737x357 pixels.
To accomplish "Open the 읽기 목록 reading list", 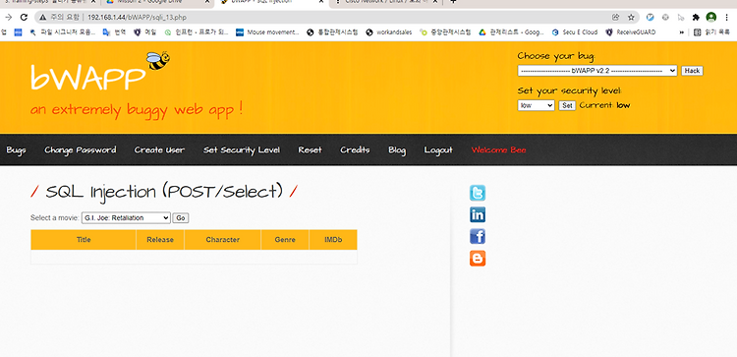I will pos(711,32).
